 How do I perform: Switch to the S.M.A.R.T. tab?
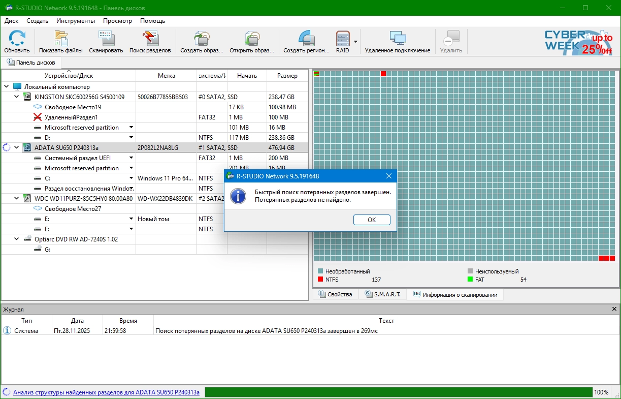[382, 294]
